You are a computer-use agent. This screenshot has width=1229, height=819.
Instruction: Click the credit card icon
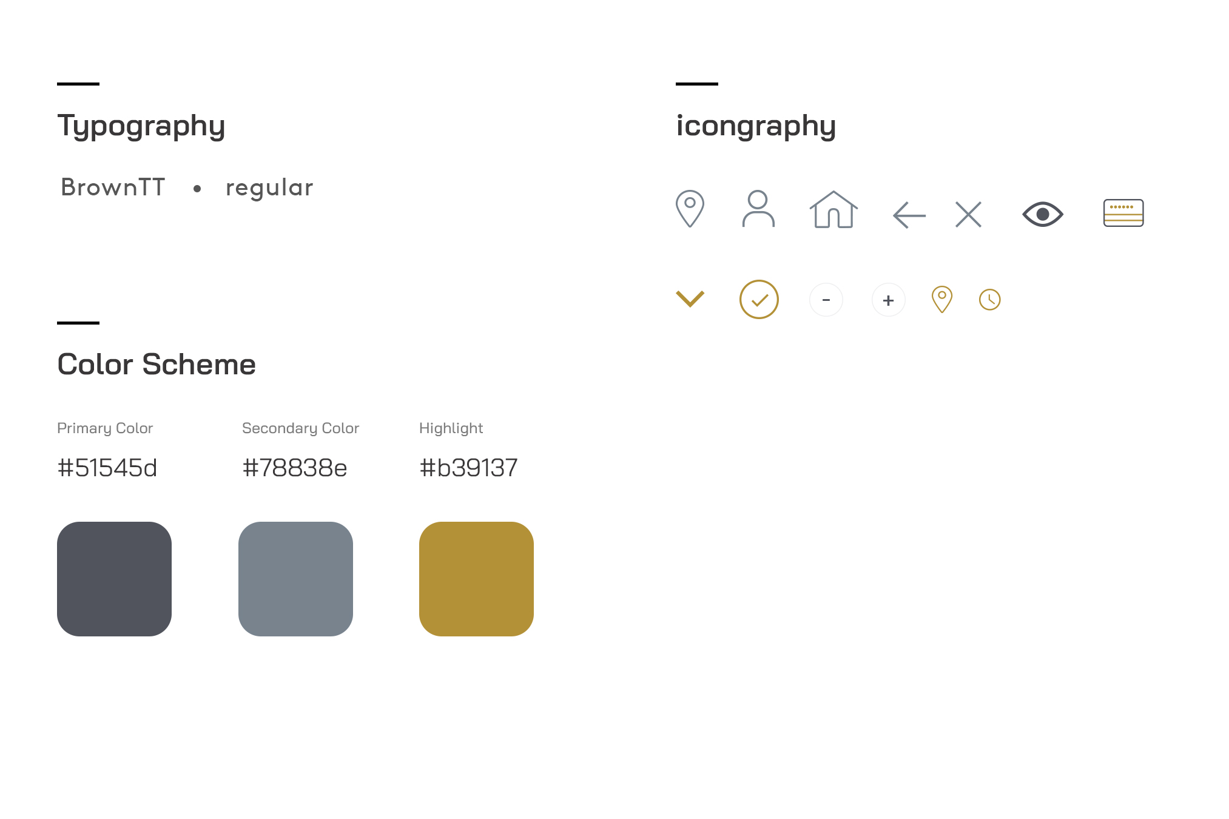(1123, 213)
